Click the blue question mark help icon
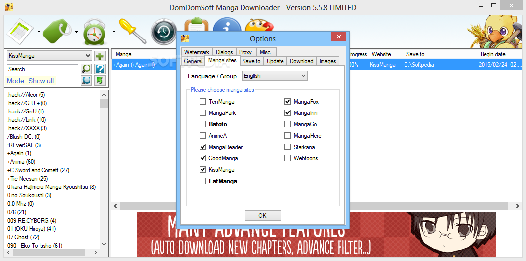The image size is (526, 261). [100, 69]
